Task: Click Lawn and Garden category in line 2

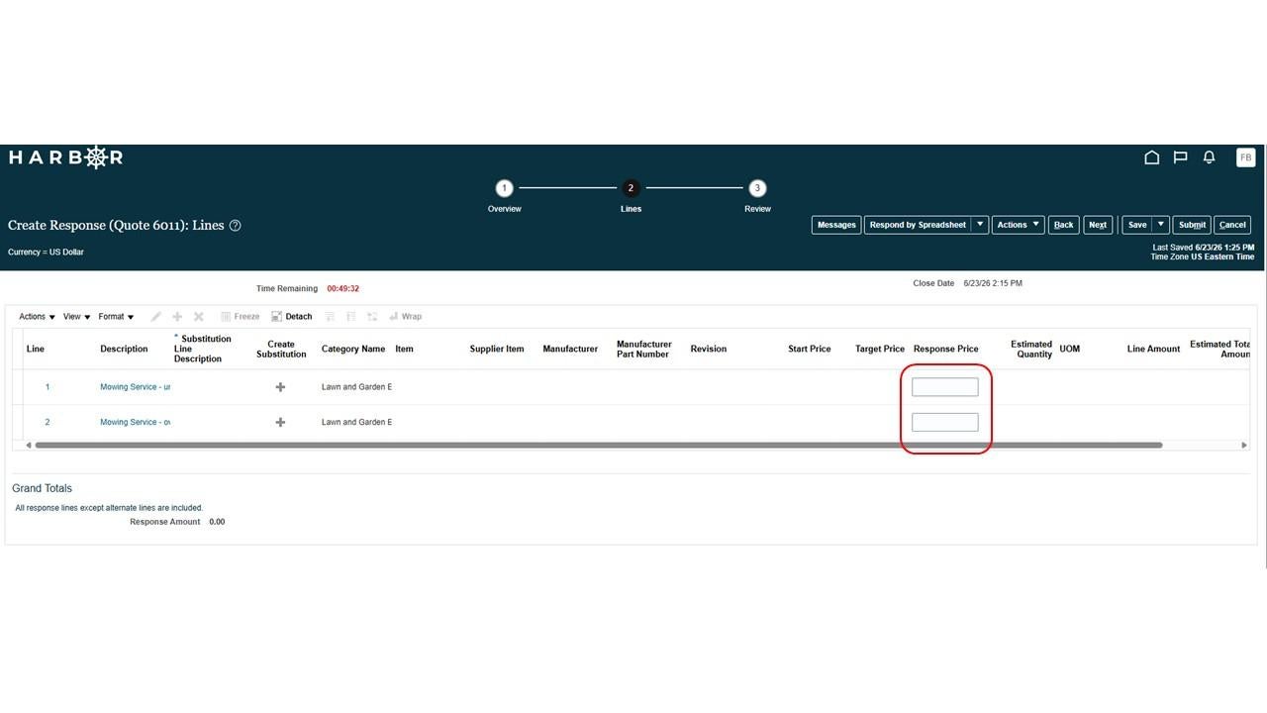Action: pyautogui.click(x=356, y=422)
